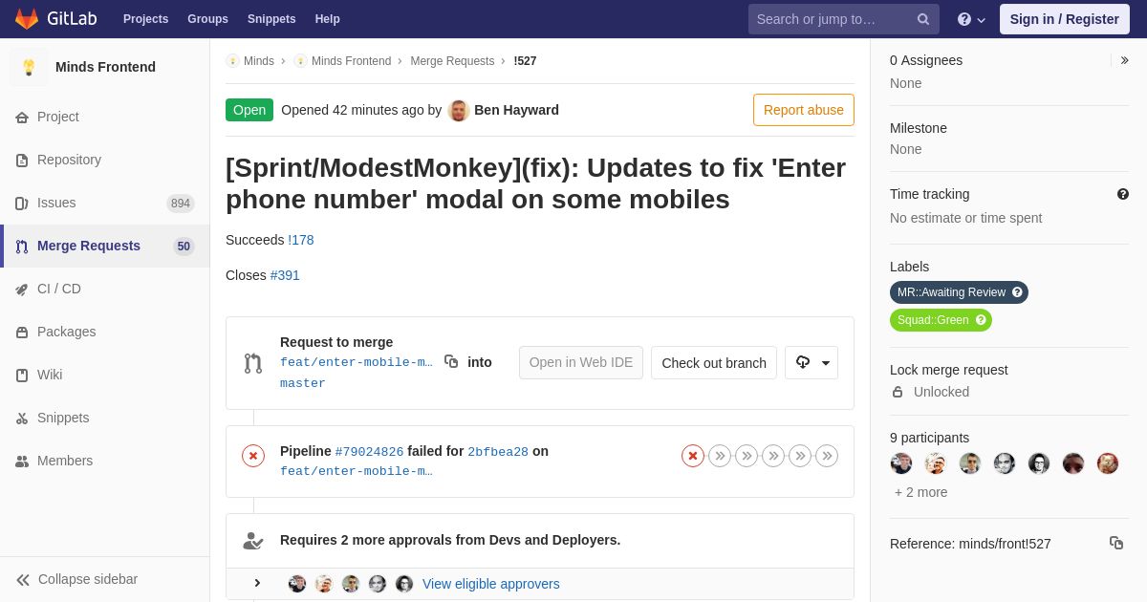The height and width of the screenshot is (602, 1147).
Task: Open the help question-mark menu
Action: (x=971, y=19)
